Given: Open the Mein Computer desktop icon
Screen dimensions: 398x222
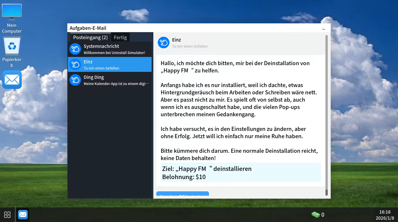Looking at the screenshot, I should pos(12,18).
